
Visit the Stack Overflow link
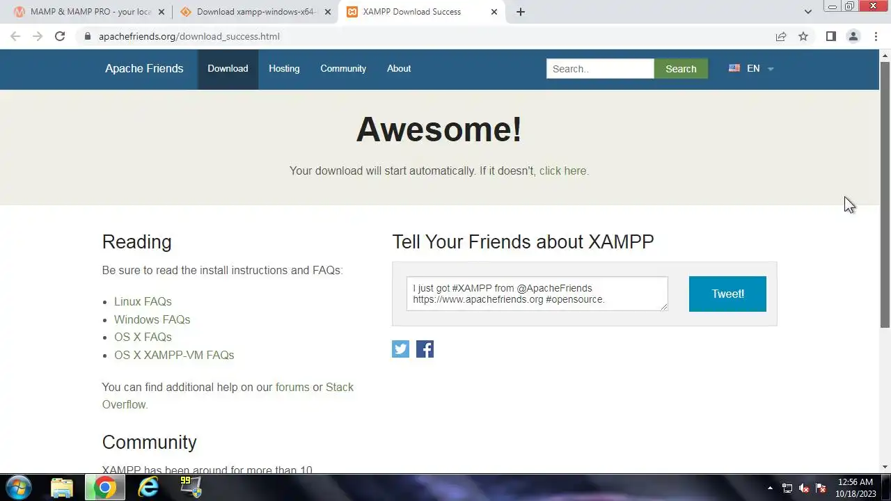228,396
